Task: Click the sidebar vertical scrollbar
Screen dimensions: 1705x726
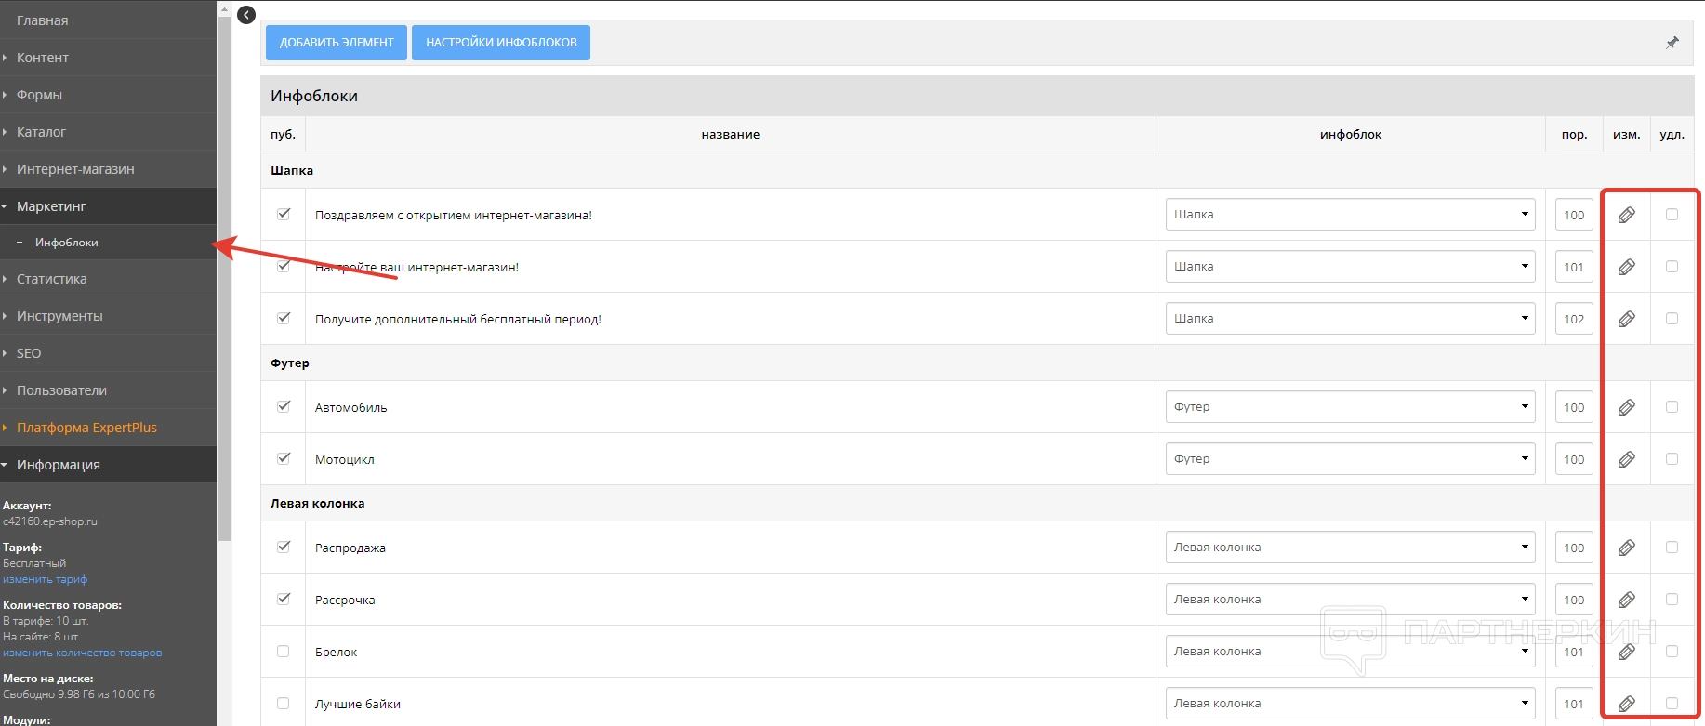Action: click(224, 279)
